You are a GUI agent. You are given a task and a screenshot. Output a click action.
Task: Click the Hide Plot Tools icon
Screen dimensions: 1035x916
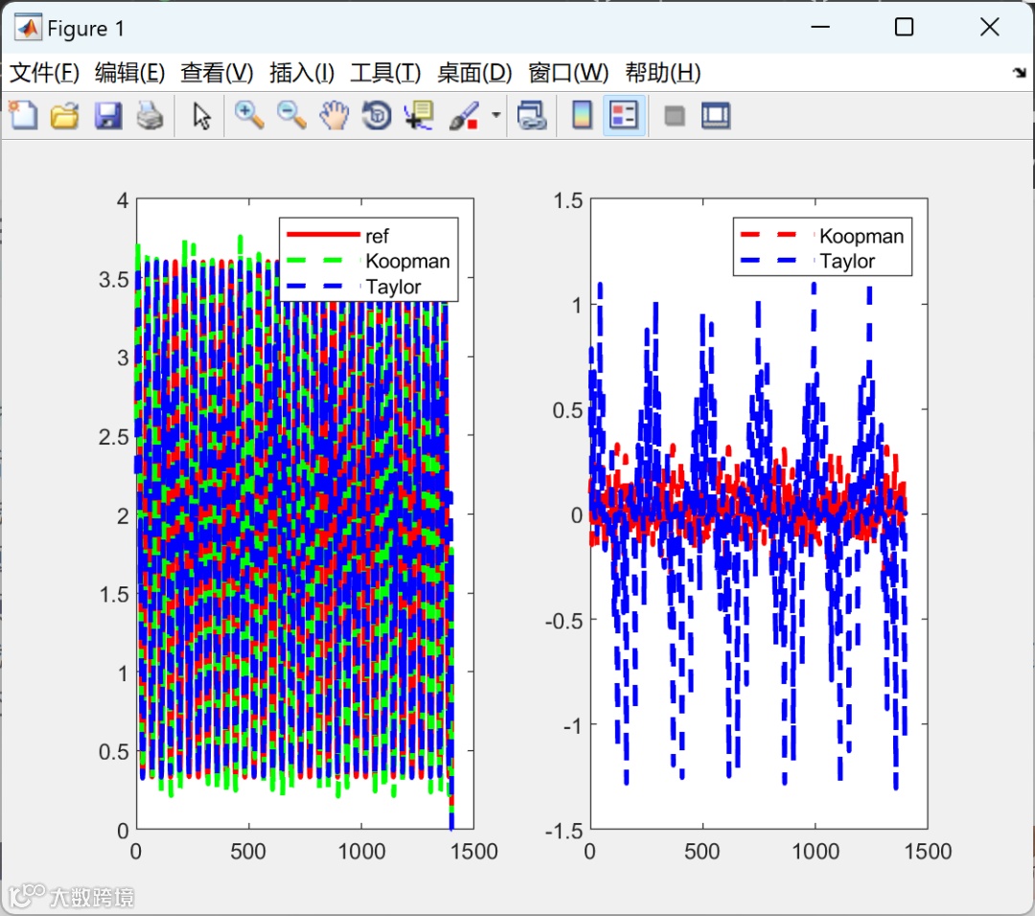(x=674, y=116)
